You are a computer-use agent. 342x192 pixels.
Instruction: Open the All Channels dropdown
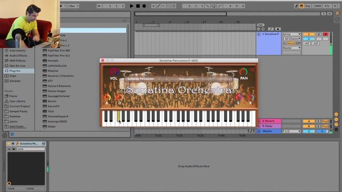point(291,39)
